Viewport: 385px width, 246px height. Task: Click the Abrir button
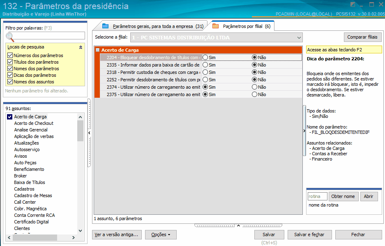click(368, 196)
